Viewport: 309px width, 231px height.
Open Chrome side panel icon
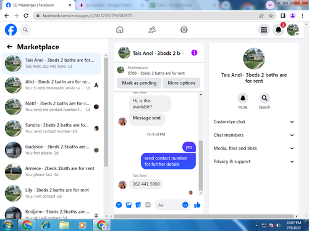pyautogui.click(x=283, y=15)
